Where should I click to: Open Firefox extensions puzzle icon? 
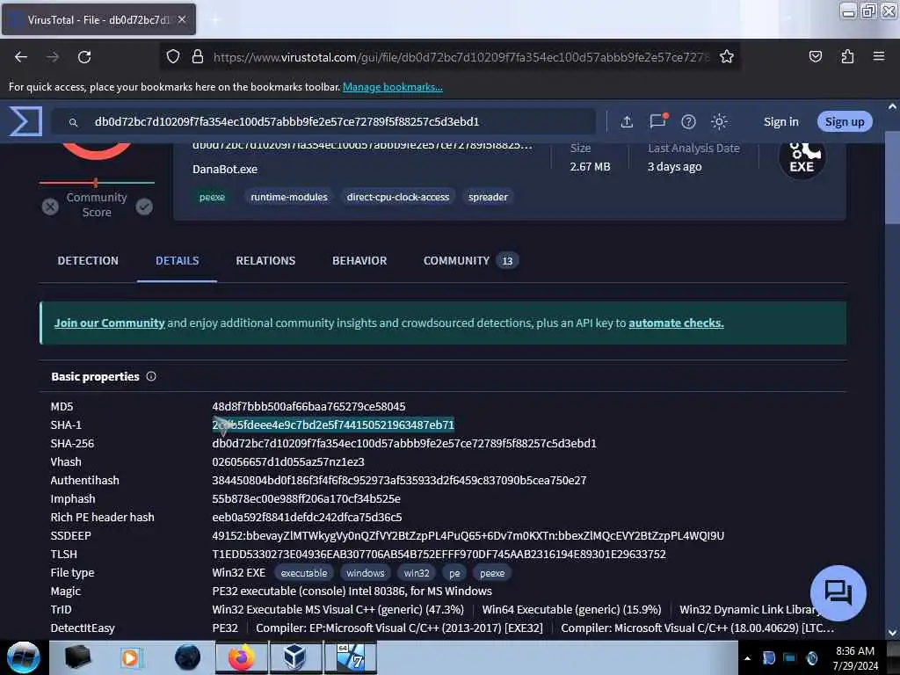pos(847,57)
